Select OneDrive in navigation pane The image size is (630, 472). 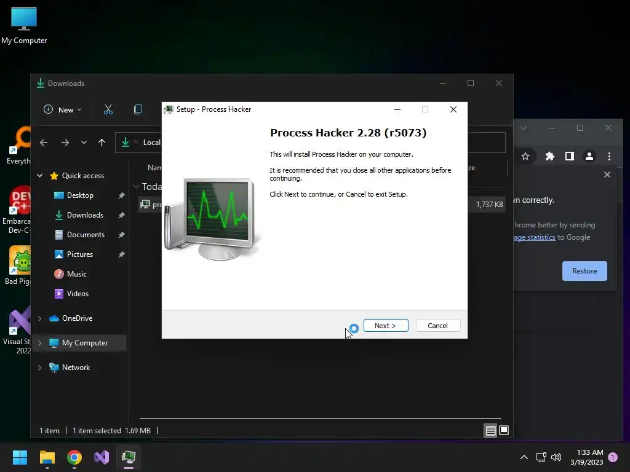(x=77, y=318)
